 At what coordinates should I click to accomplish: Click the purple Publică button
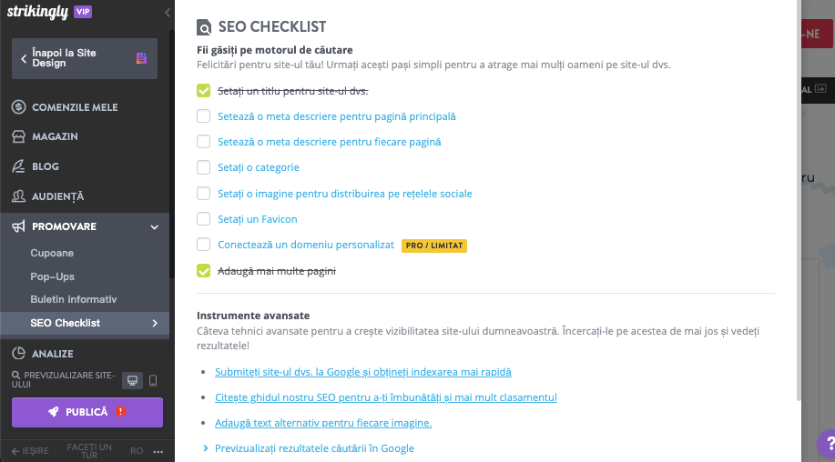pos(87,412)
